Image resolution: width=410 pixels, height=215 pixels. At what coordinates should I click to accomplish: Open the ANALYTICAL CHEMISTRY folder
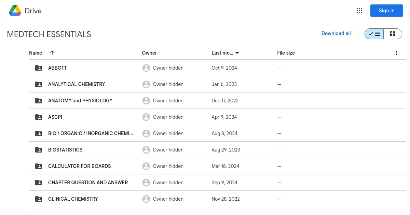pyautogui.click(x=77, y=84)
